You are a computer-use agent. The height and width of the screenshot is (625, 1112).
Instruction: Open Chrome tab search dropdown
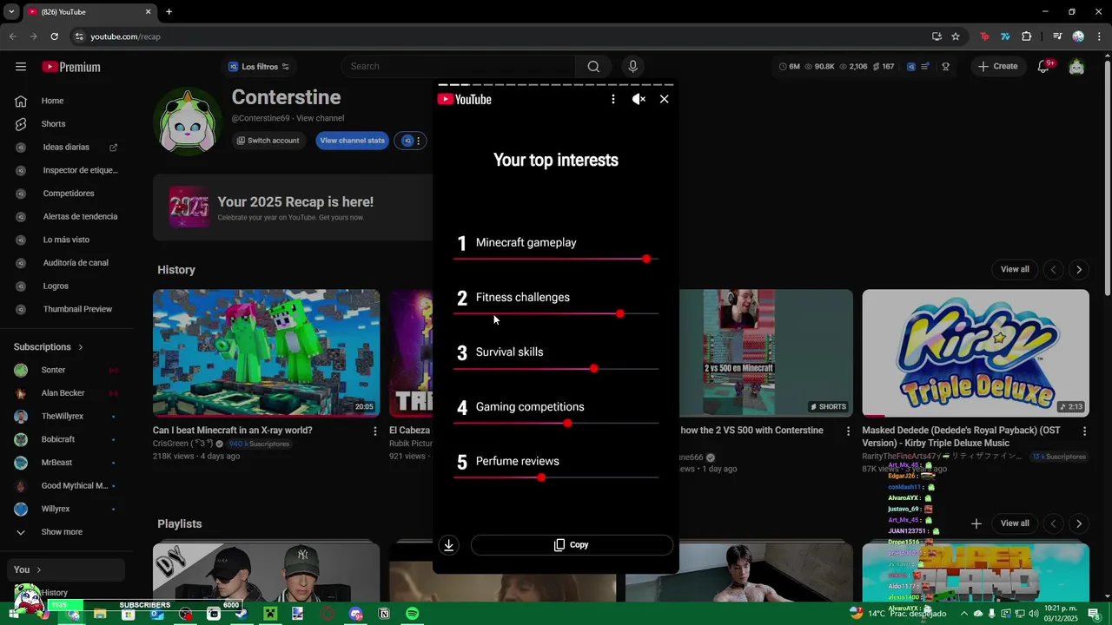[x=11, y=12]
